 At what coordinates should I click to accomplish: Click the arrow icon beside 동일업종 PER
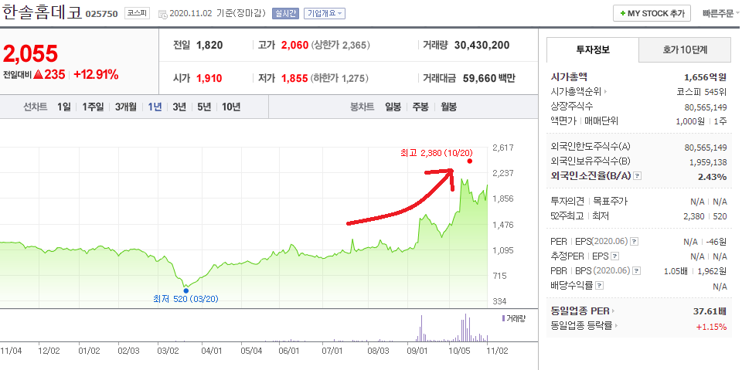614,311
